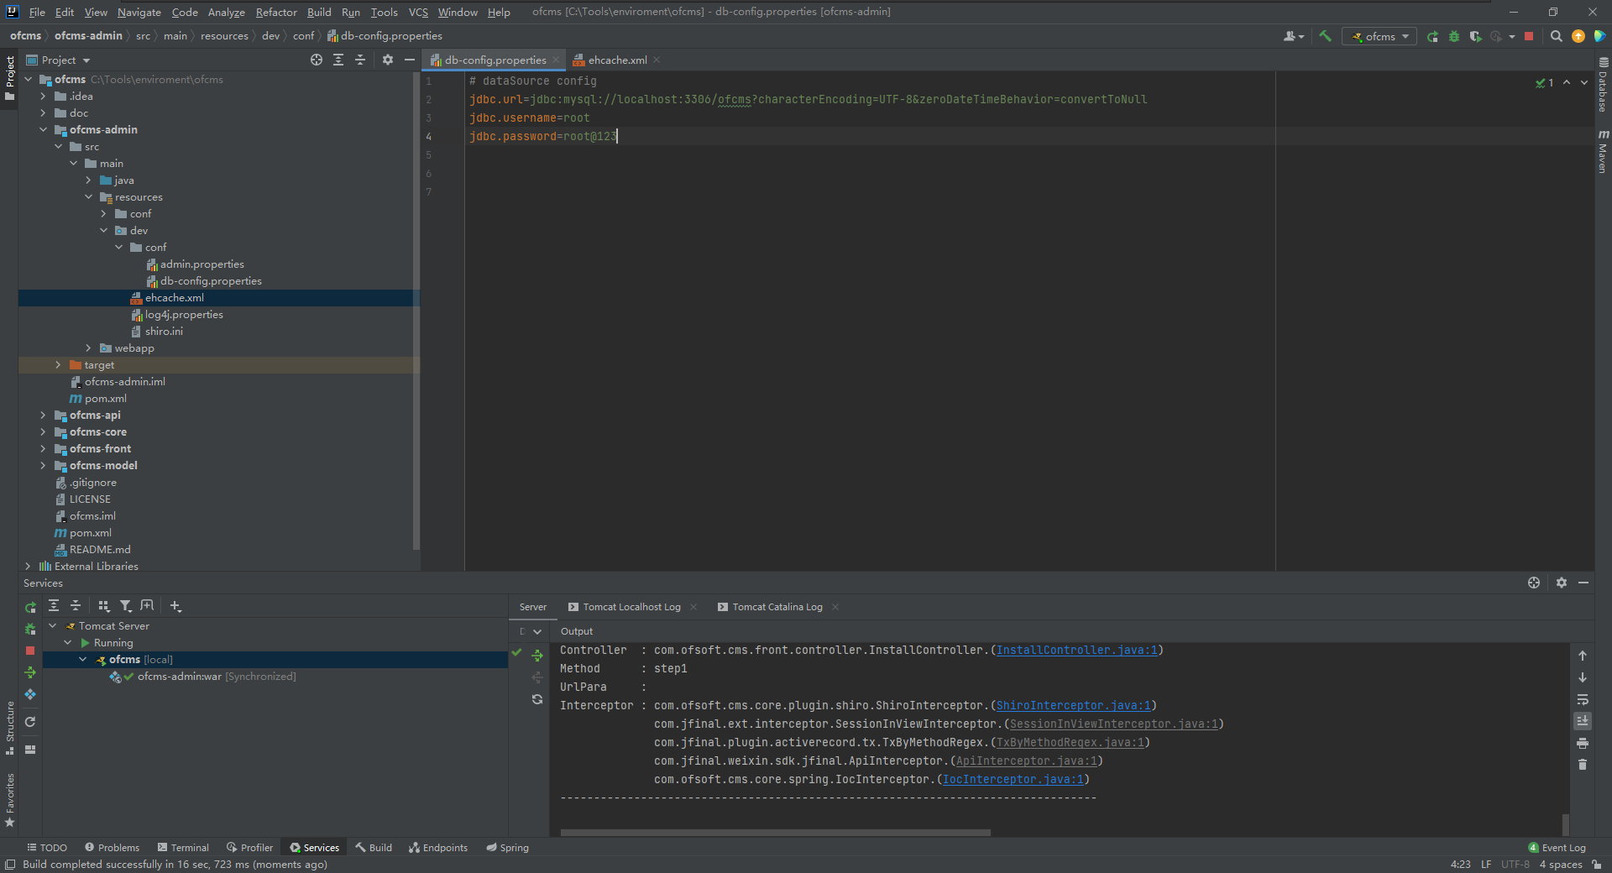Hide the Project tool window
This screenshot has height=873, width=1612.
[x=410, y=60]
